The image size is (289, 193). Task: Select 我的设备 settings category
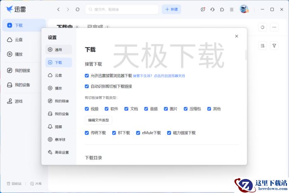59,114
